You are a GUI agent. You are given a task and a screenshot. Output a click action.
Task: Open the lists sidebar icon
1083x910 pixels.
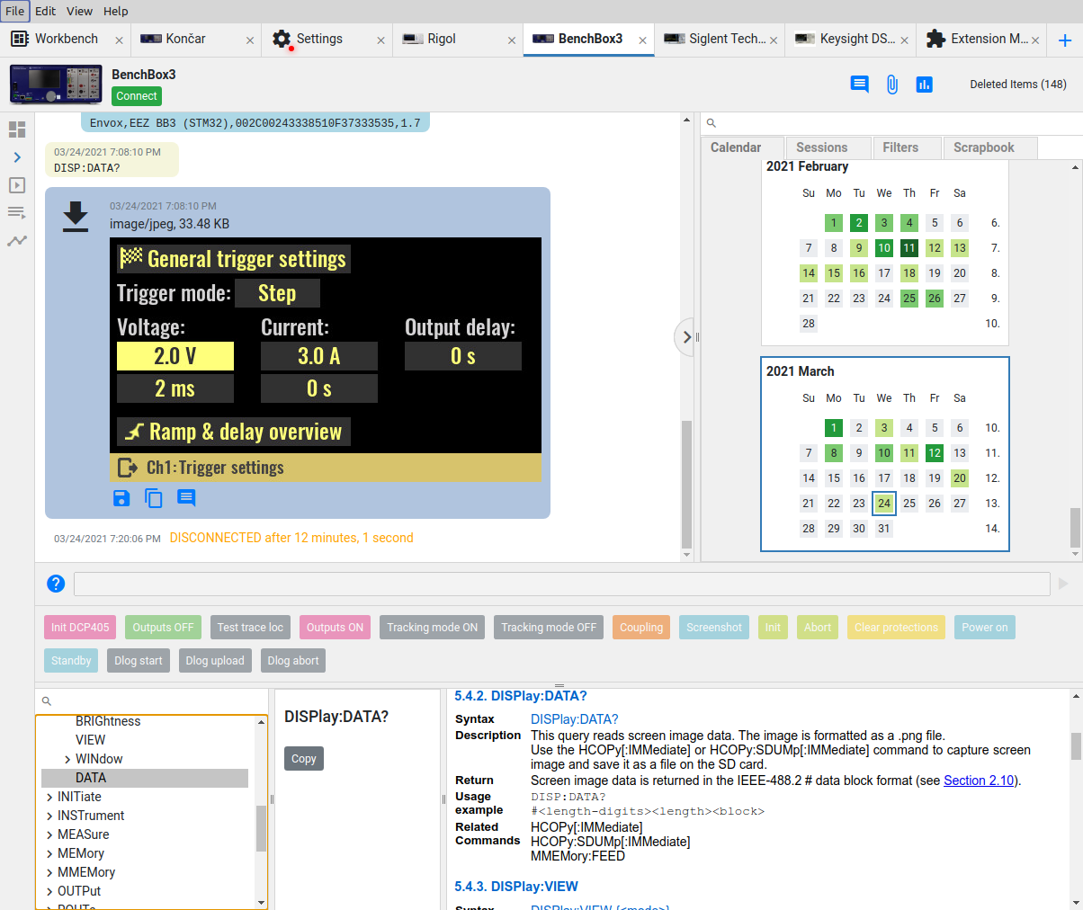pos(17,213)
